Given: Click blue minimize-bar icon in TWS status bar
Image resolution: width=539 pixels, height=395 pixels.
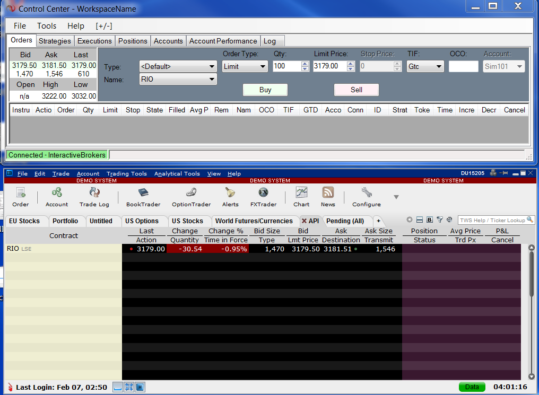Looking at the screenshot, I should [118, 388].
